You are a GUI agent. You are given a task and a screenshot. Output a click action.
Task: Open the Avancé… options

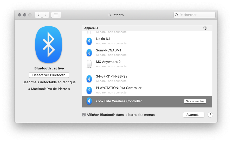[x=194, y=115]
